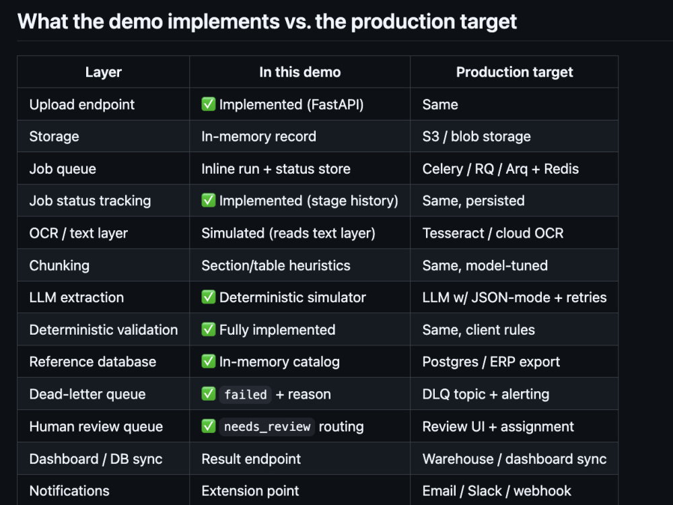Click the Email / Slack / webhook cell

point(514,490)
